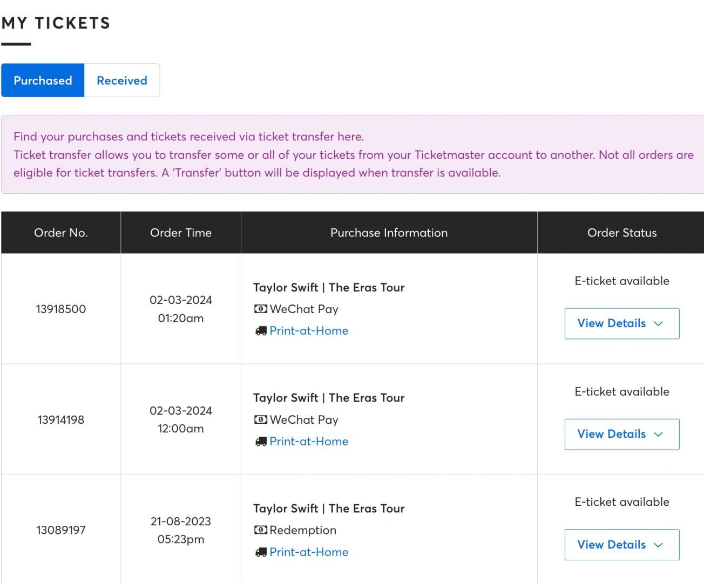Click truck icon in order 13914198 row
The image size is (704, 583).
pos(261,442)
